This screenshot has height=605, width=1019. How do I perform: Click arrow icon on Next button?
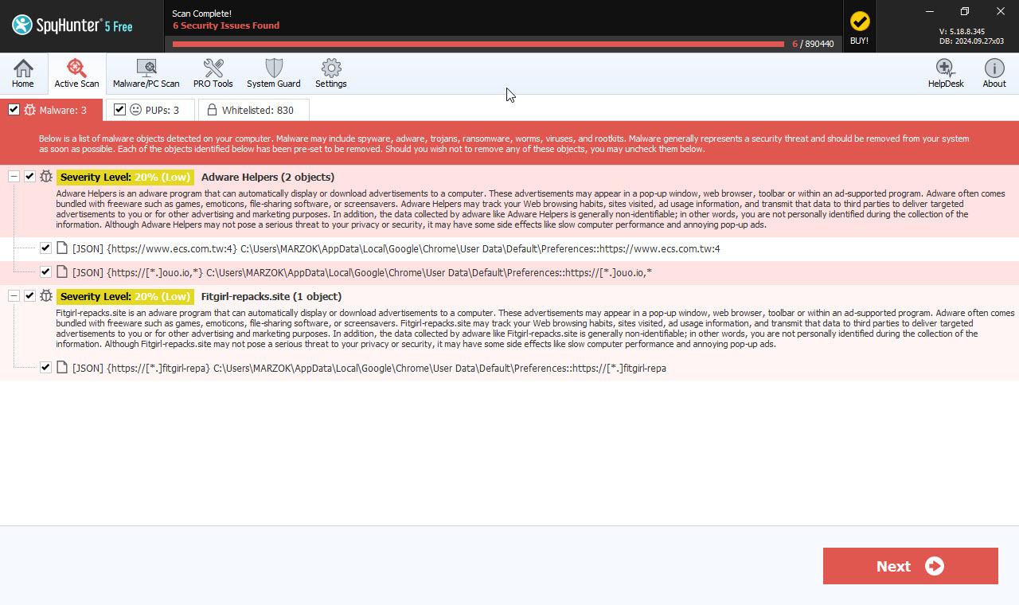[x=935, y=566]
